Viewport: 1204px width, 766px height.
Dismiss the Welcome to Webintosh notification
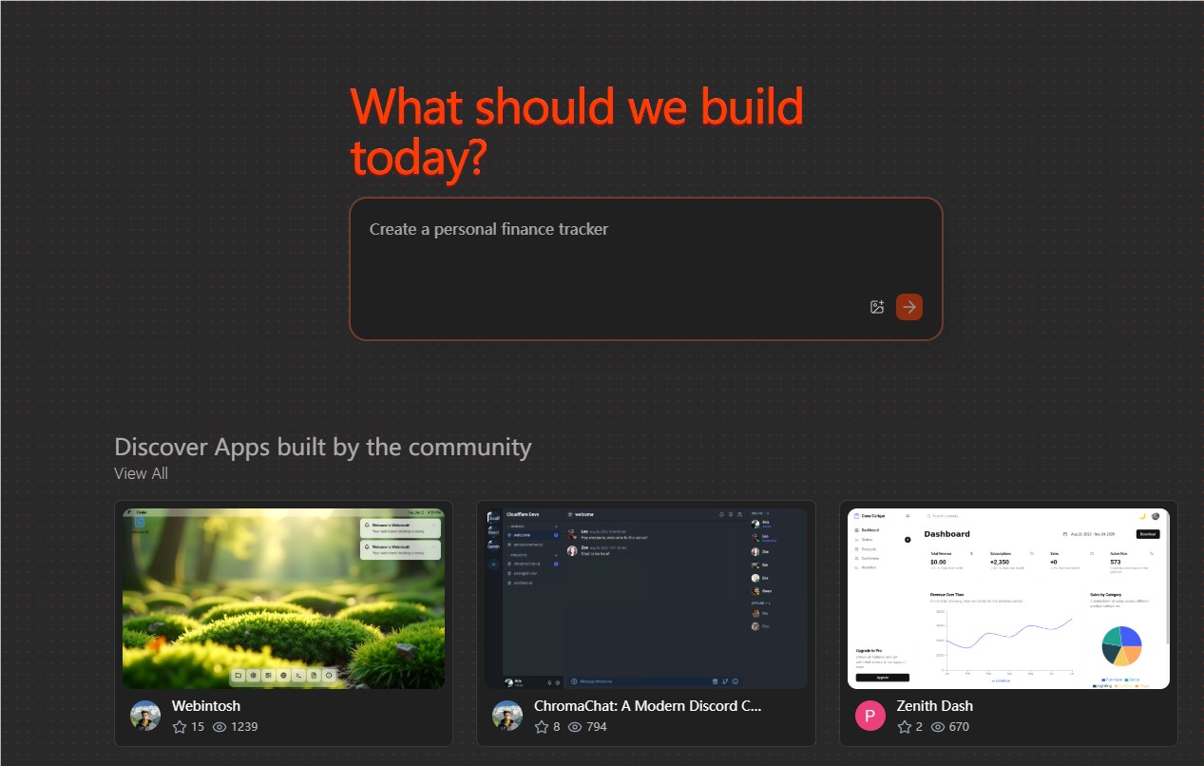click(x=433, y=525)
